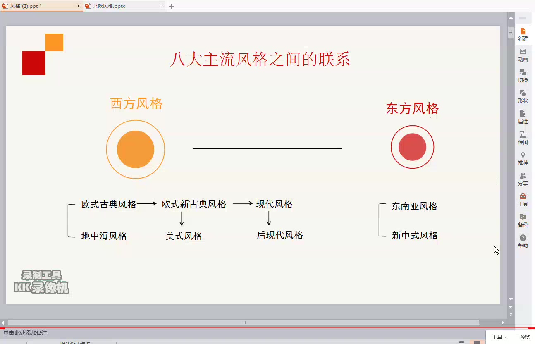The height and width of the screenshot is (344, 535).
Task: Select the red concentric circle shape
Action: 413,147
